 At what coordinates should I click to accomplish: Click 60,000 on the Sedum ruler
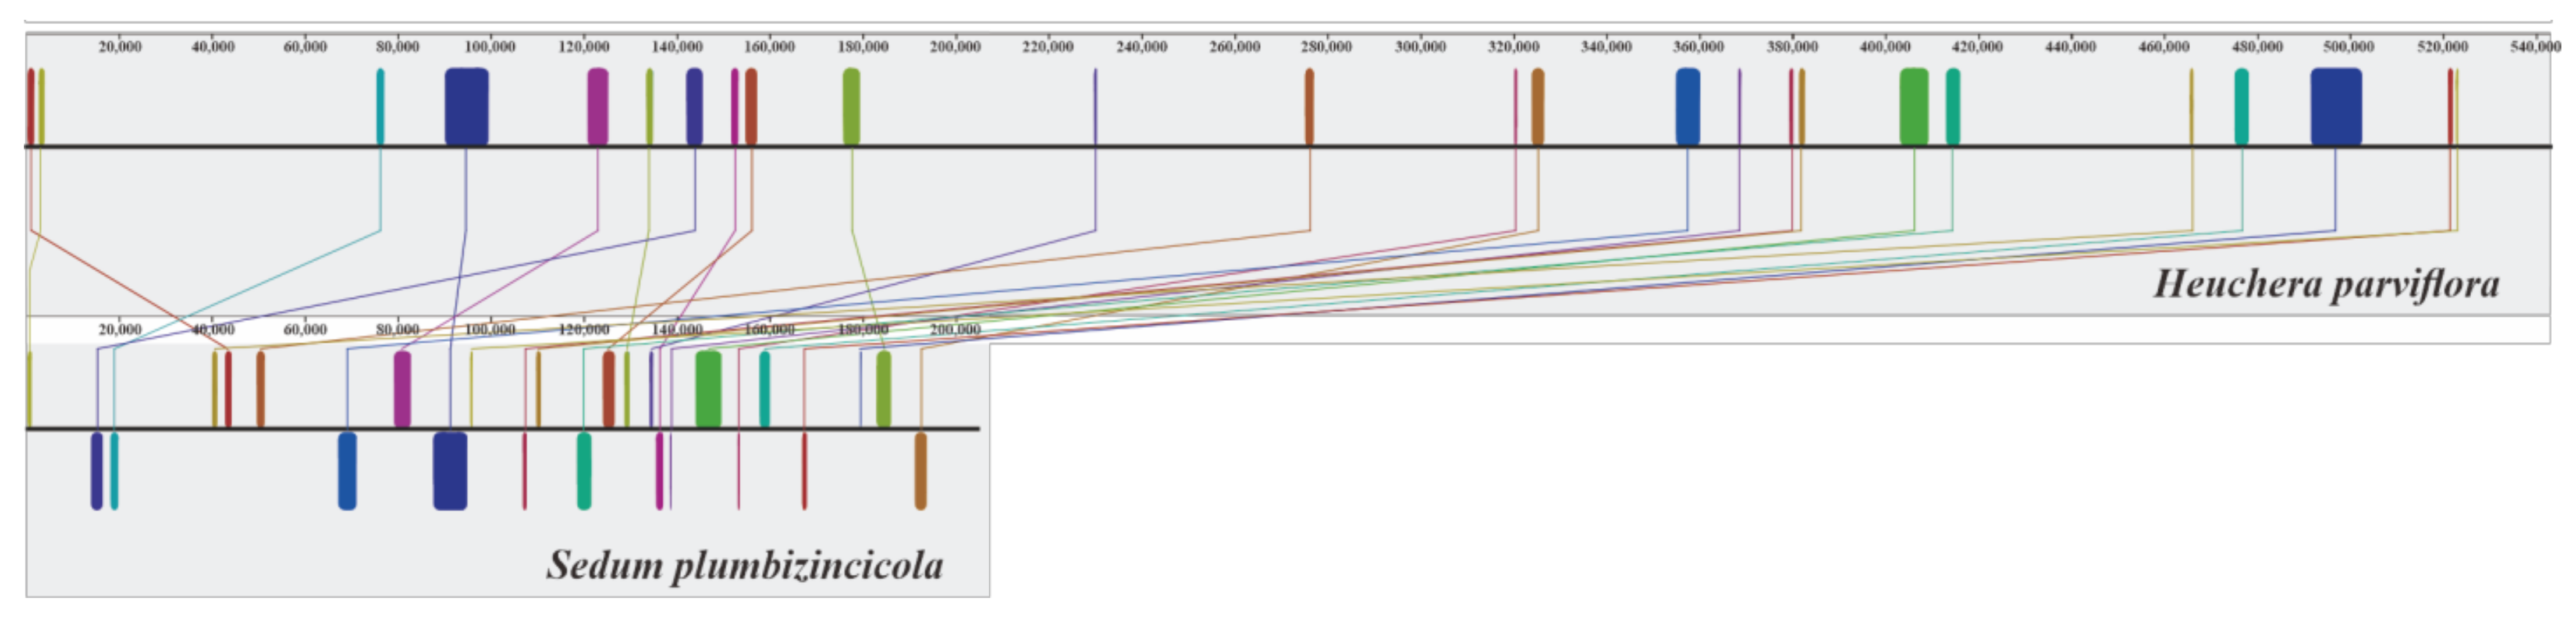305,329
